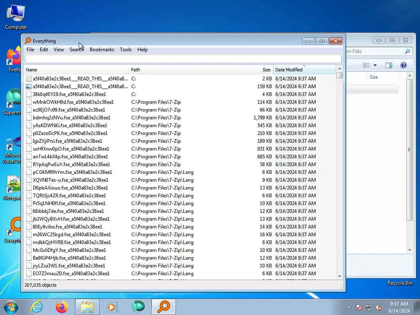The height and width of the screenshot is (315, 420).
Task: Select file m26WC25kgd.fse_a5f40a83e2c38ee1
Action: click(x=71, y=234)
